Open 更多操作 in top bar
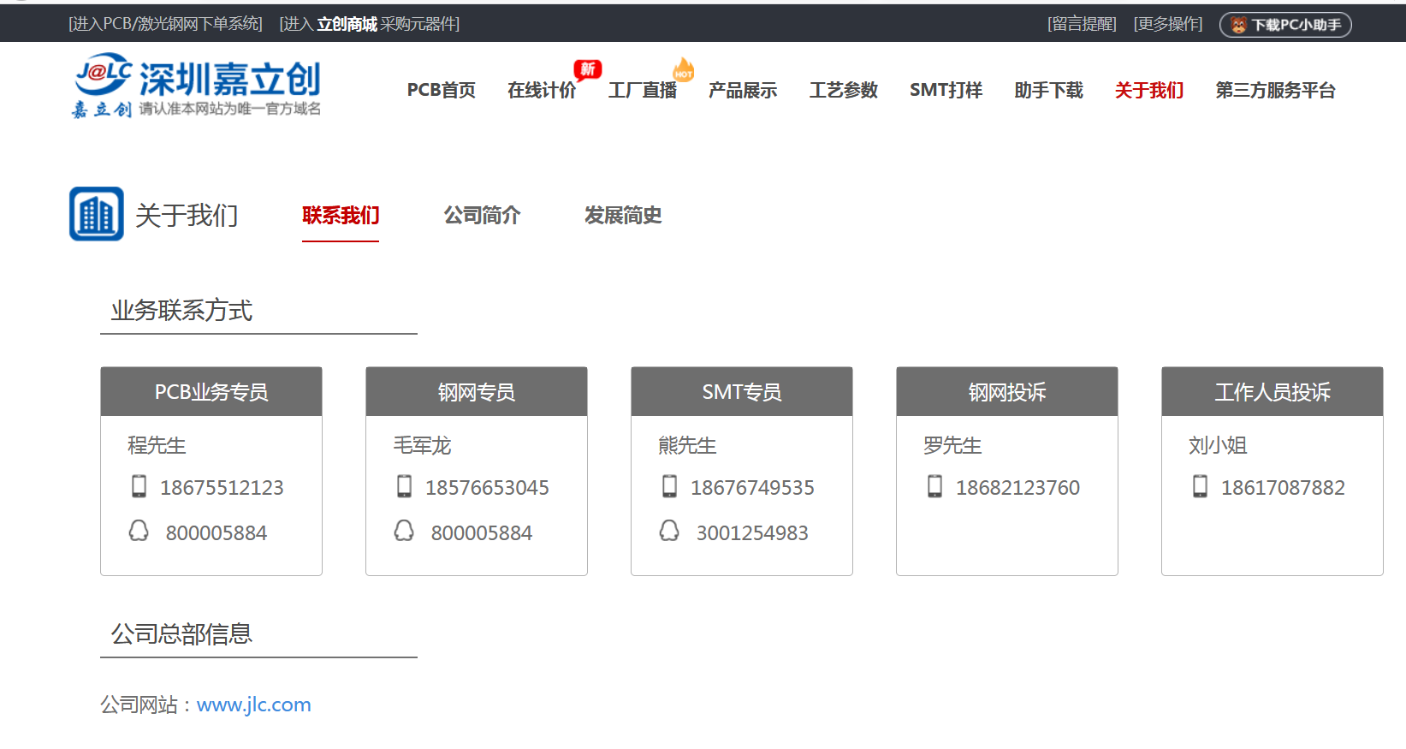 [x=1168, y=24]
